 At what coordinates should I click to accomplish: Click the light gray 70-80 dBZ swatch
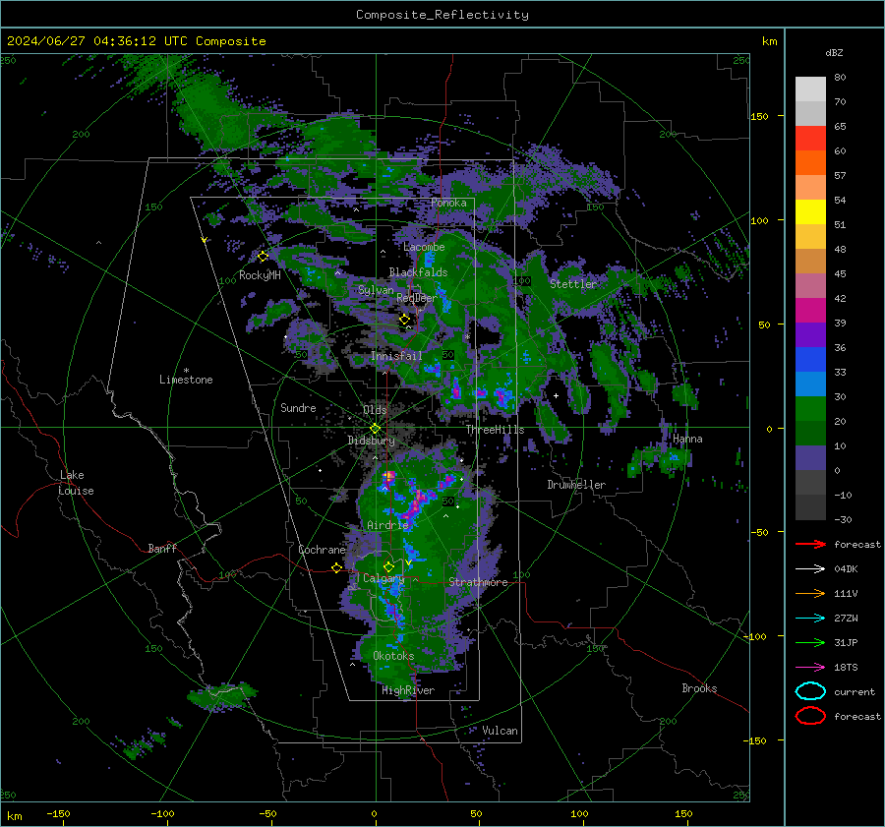point(810,89)
